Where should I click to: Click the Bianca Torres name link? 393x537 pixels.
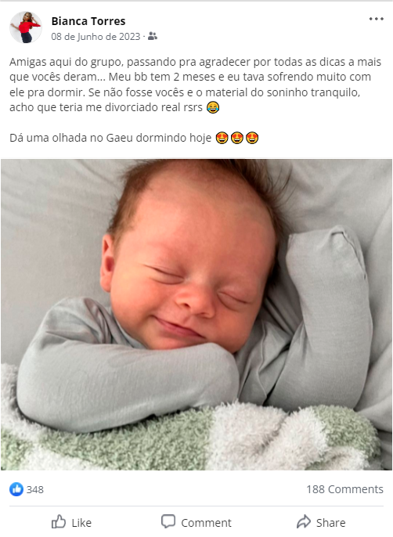point(88,21)
